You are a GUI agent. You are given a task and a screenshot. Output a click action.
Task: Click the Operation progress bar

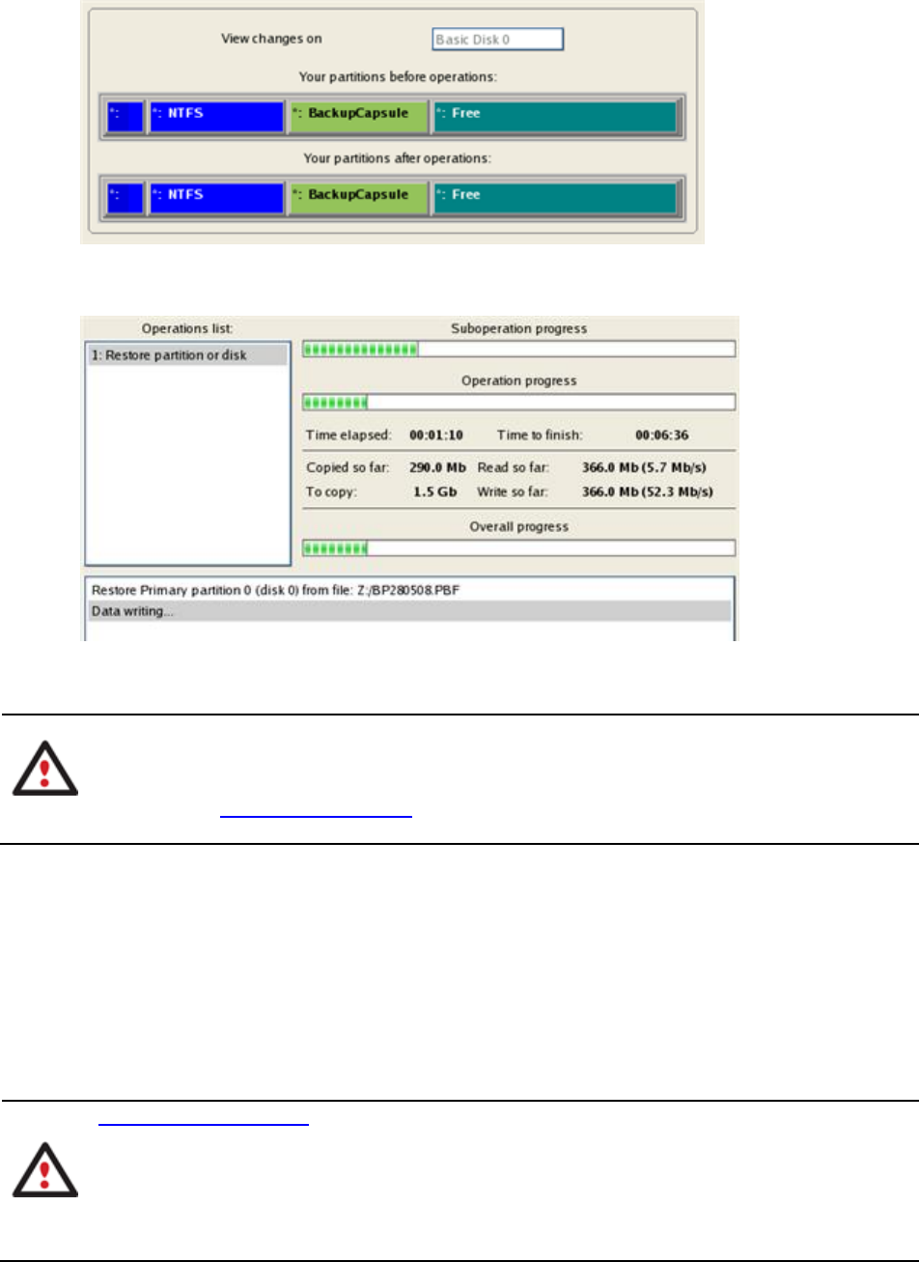click(519, 402)
